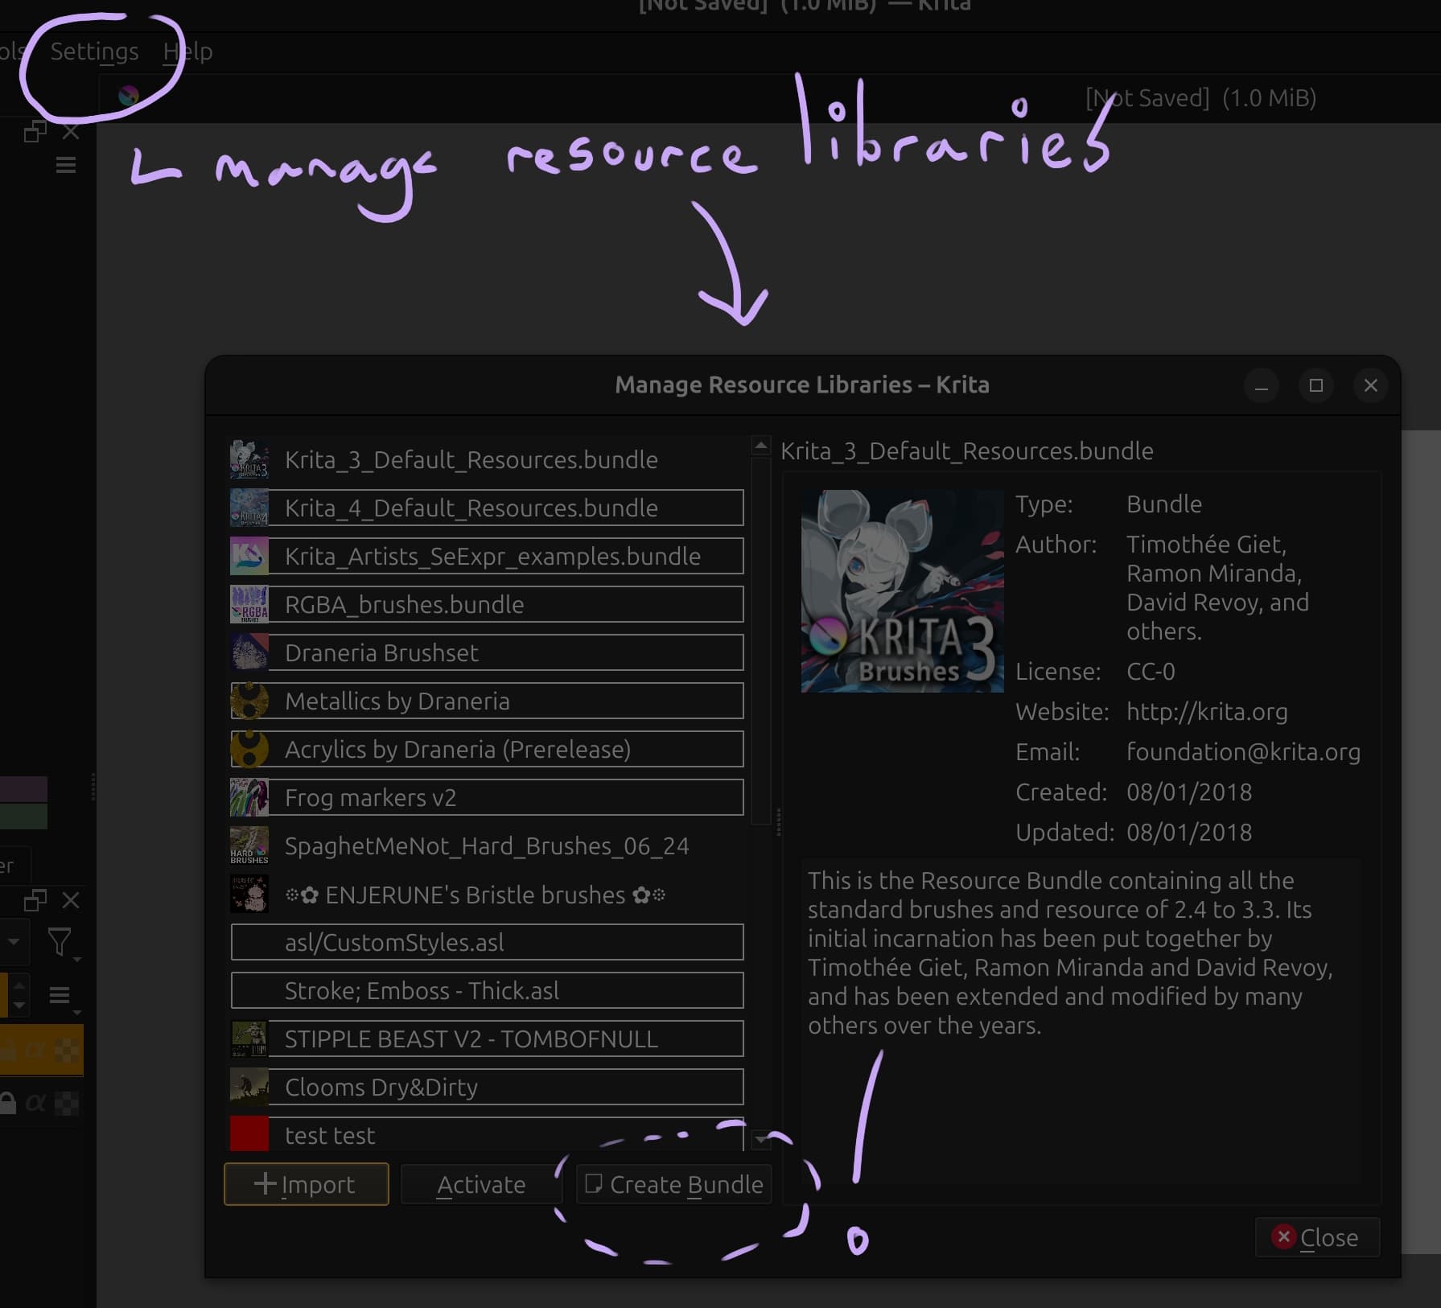This screenshot has width=1441, height=1308.
Task: Click the Import button
Action: [x=306, y=1184]
